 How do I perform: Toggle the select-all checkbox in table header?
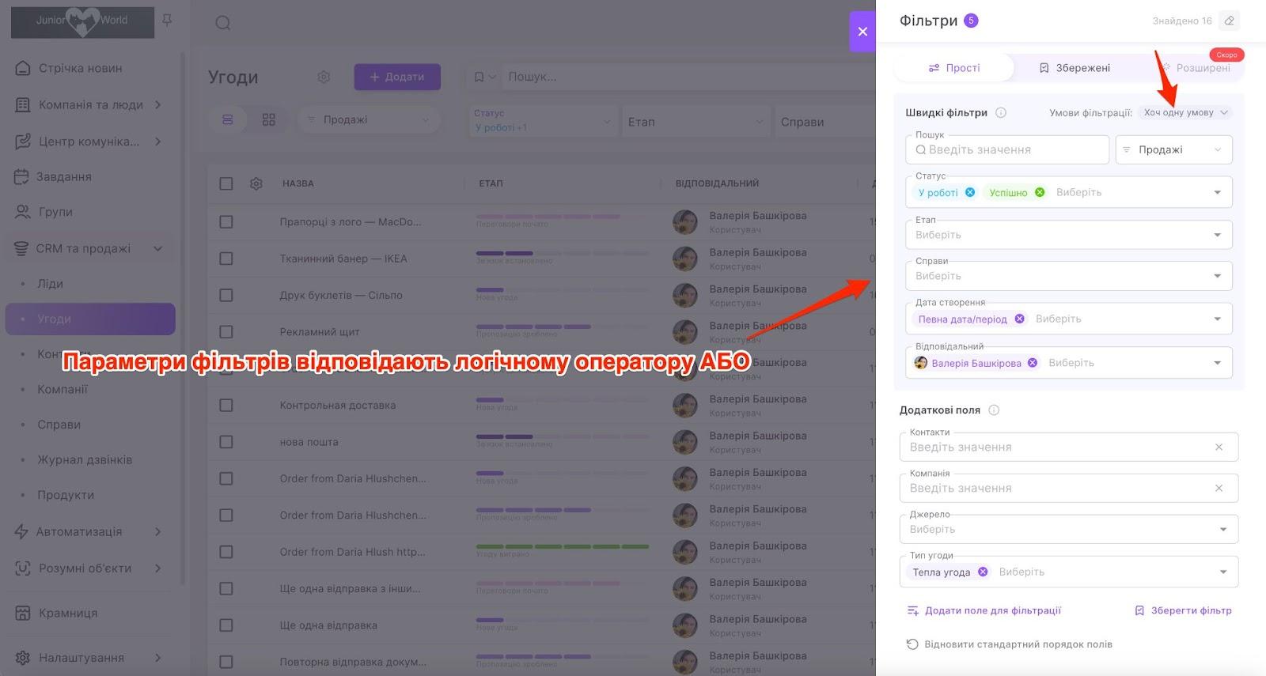coord(226,183)
